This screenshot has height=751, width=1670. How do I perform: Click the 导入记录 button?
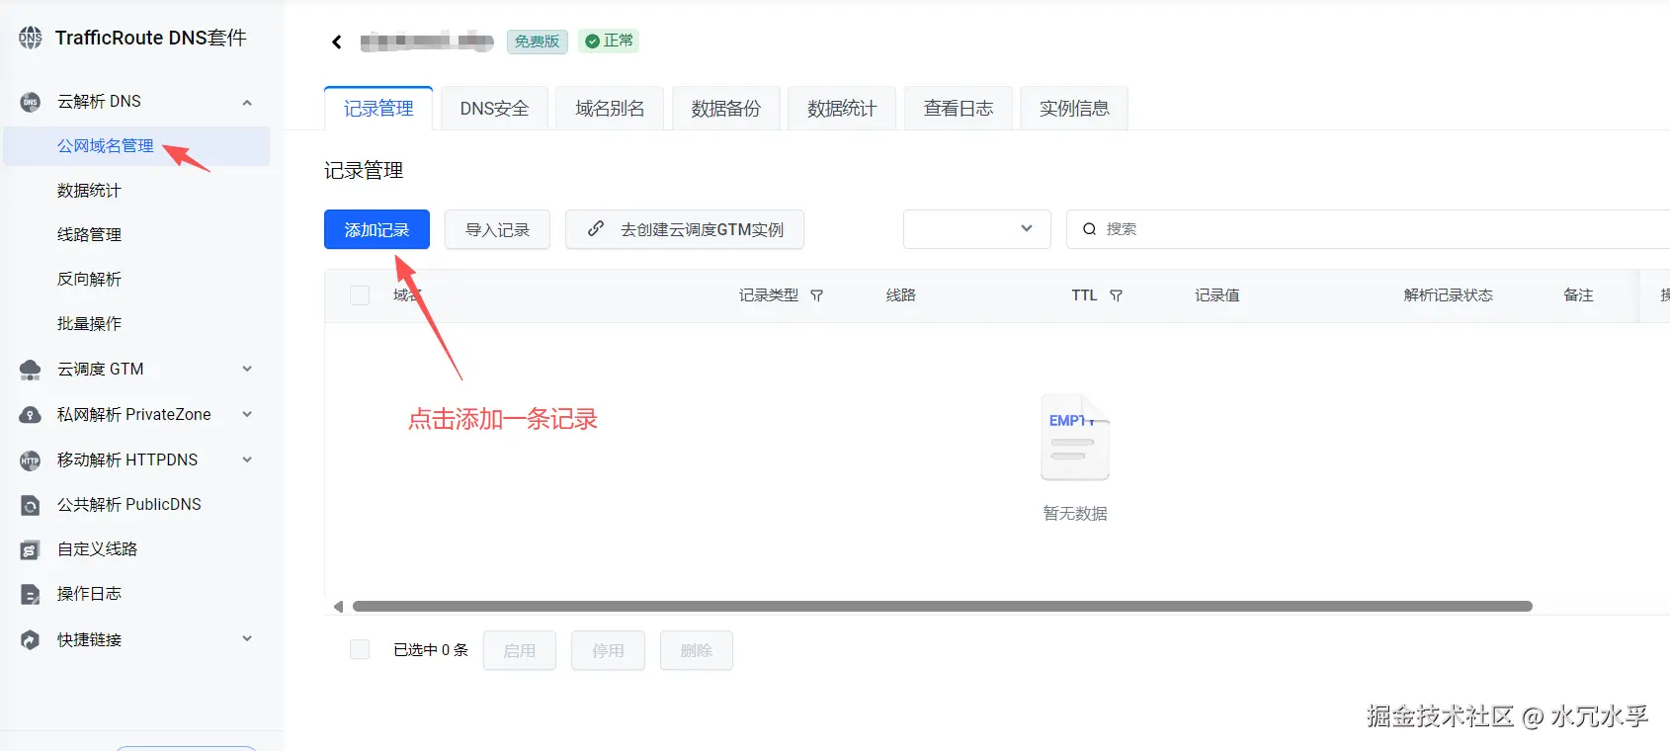pyautogui.click(x=497, y=229)
